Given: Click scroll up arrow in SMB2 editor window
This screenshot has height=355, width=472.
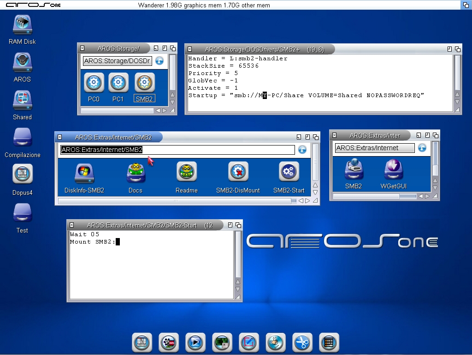Looking at the screenshot, I should (x=457, y=94).
